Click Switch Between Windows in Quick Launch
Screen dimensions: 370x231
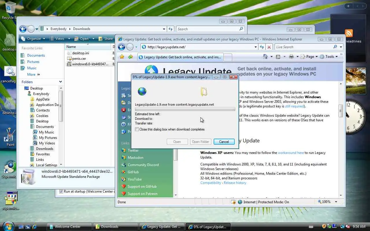pyautogui.click(x=28, y=227)
